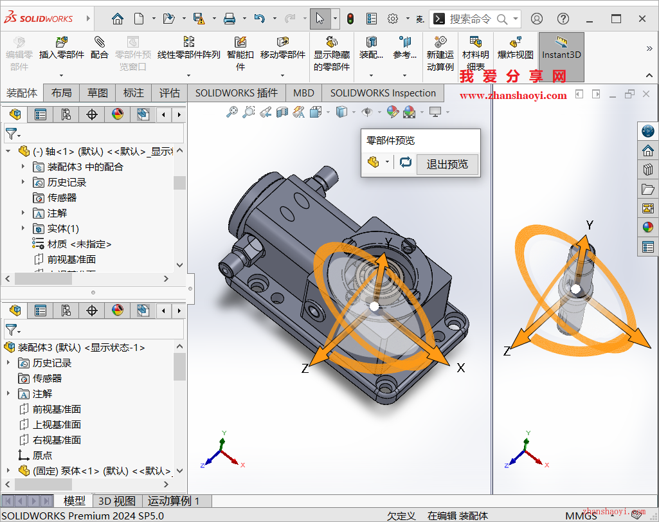The height and width of the screenshot is (522, 659).
Task: Expand the View Orientation dropdown
Action: click(327, 111)
